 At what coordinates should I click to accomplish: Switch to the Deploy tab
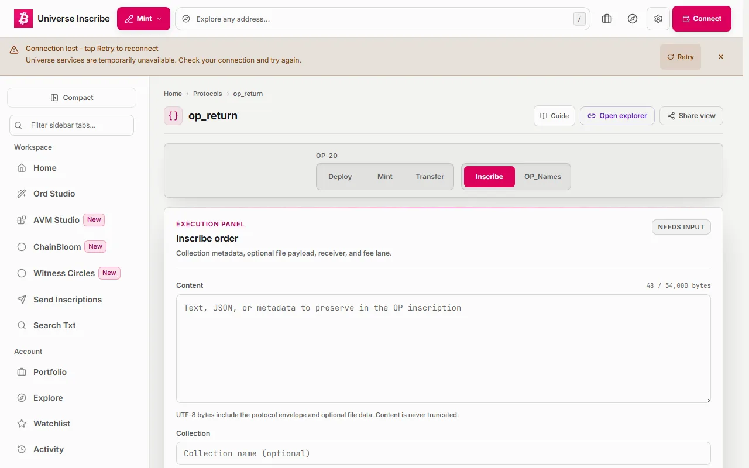coord(340,177)
